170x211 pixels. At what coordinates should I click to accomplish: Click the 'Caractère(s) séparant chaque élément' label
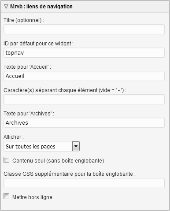[x=65, y=90]
